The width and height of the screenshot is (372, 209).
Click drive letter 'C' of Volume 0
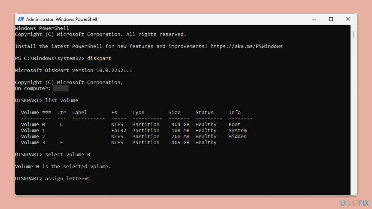62,125
